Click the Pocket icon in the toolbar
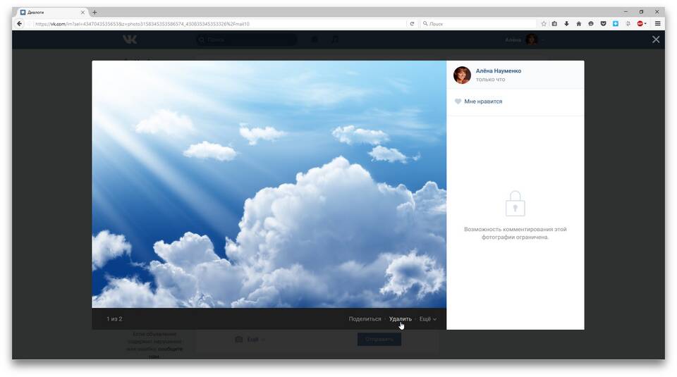The image size is (677, 377). pos(603,24)
